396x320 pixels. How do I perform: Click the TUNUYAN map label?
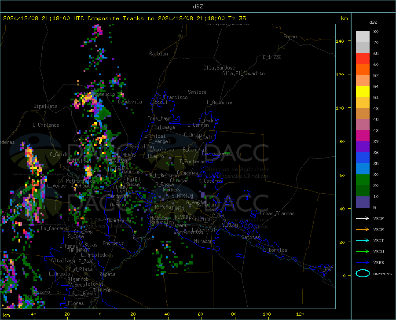point(102,290)
